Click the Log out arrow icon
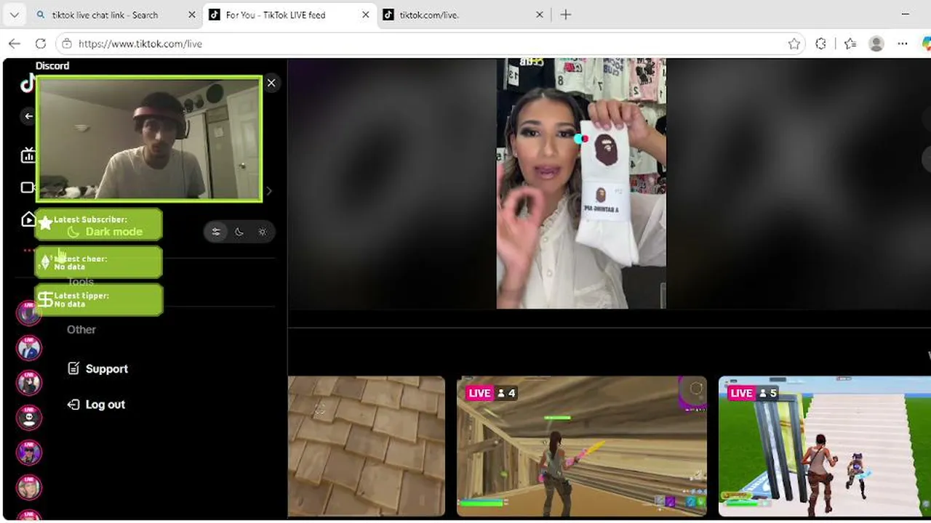This screenshot has height=523, width=931. coord(73,405)
